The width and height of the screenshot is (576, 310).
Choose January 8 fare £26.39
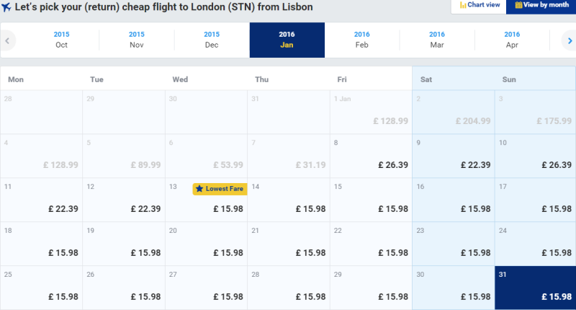coord(371,156)
